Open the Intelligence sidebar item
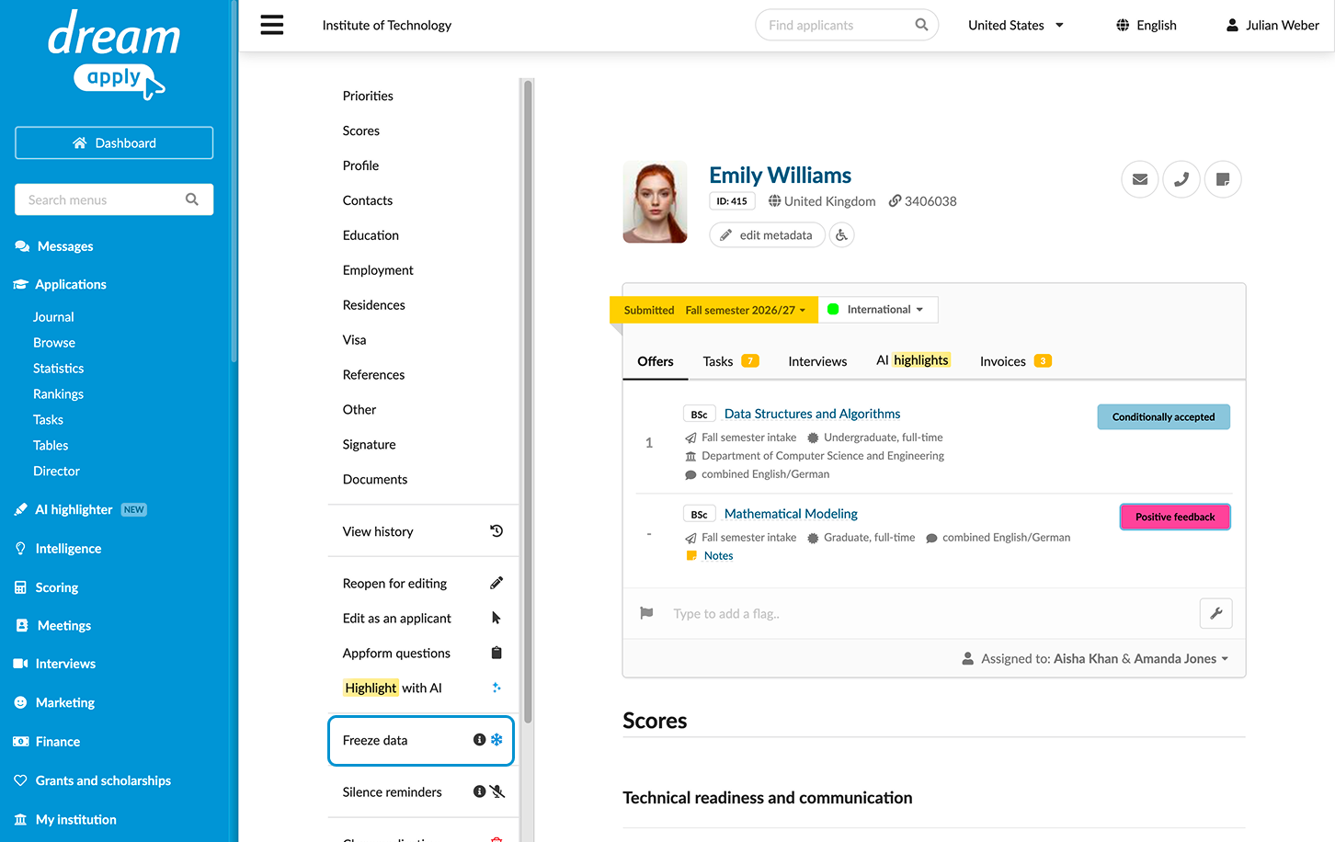Image resolution: width=1335 pixels, height=842 pixels. point(57,549)
